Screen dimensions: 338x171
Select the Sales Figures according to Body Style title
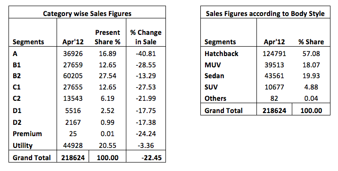265,14
